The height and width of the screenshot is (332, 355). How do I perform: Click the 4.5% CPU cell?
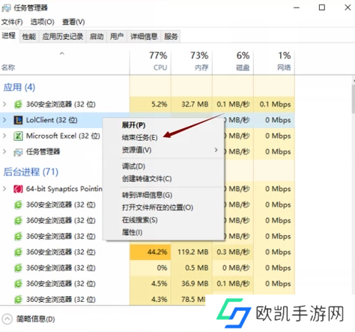point(151,284)
